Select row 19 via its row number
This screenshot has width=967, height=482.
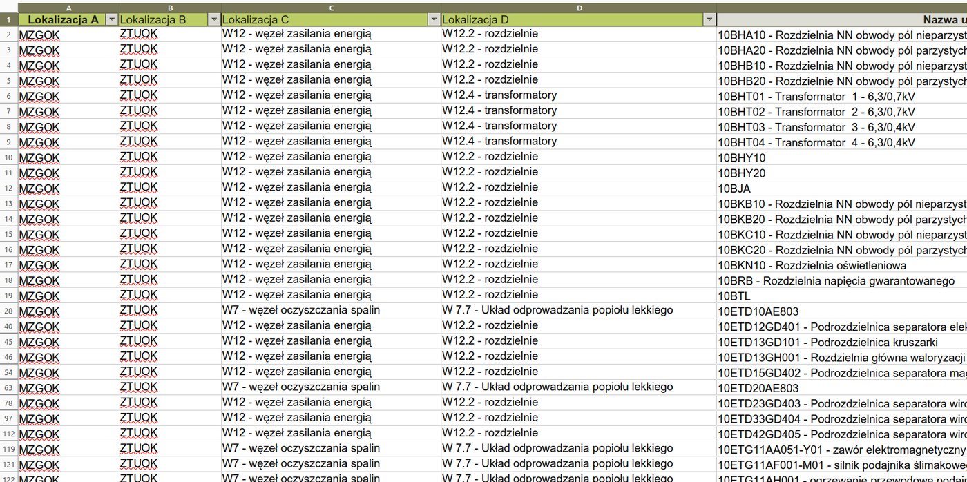point(9,296)
